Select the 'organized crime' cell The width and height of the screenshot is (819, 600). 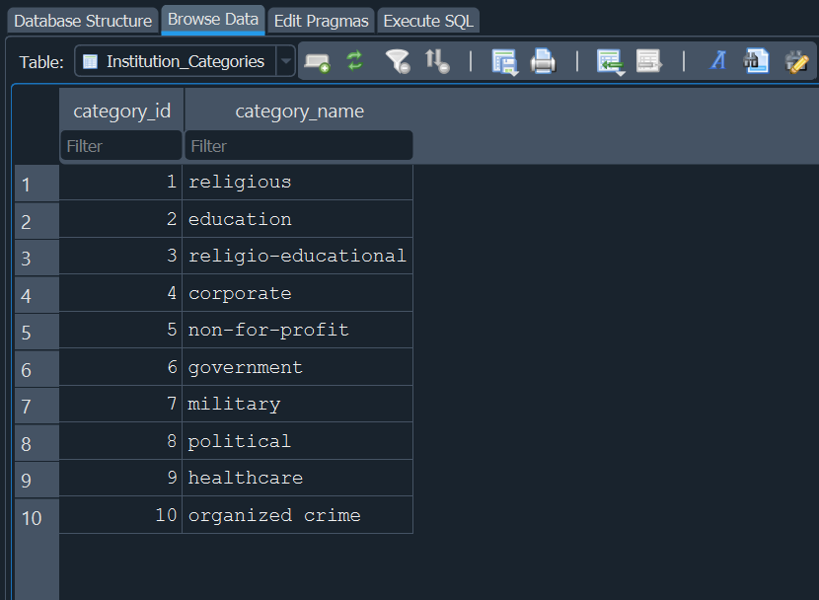[x=297, y=515]
